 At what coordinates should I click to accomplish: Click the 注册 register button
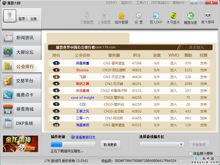coord(33,19)
